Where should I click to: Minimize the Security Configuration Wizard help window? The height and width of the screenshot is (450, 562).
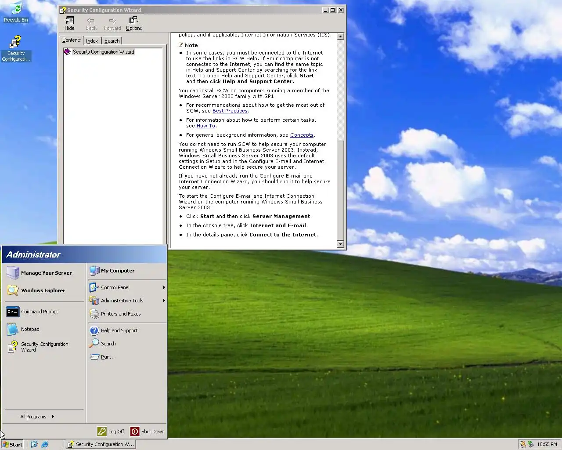325,10
